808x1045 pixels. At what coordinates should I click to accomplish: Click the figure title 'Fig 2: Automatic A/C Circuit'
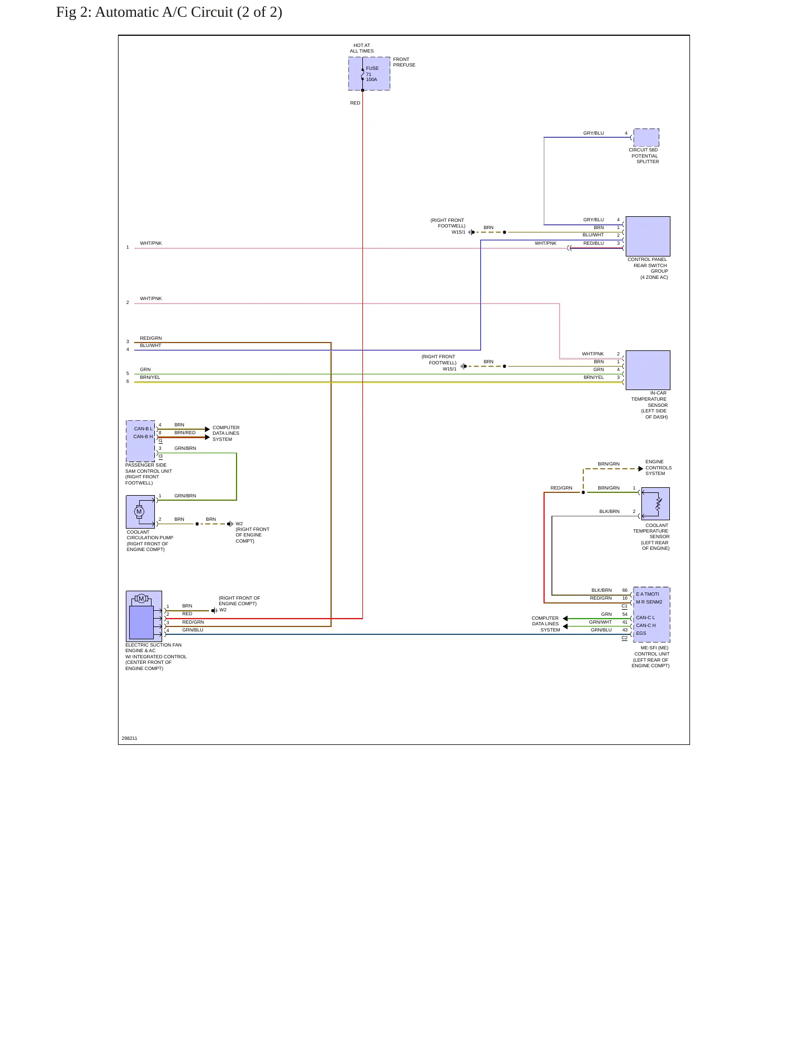pos(169,12)
